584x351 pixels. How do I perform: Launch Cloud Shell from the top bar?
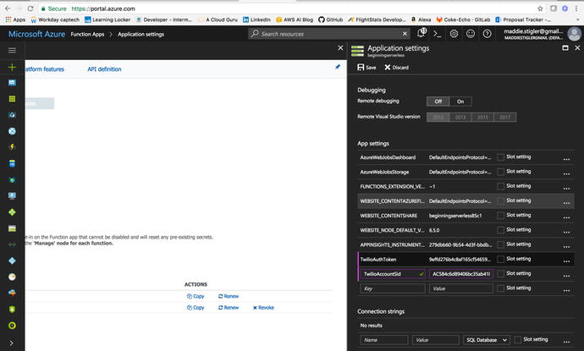tap(437, 33)
